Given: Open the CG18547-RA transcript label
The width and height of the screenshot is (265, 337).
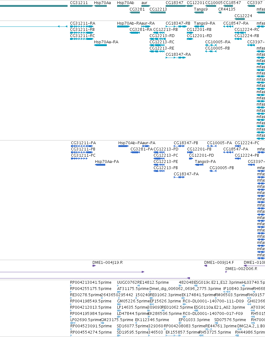Looking at the screenshot, I should 236,23.
